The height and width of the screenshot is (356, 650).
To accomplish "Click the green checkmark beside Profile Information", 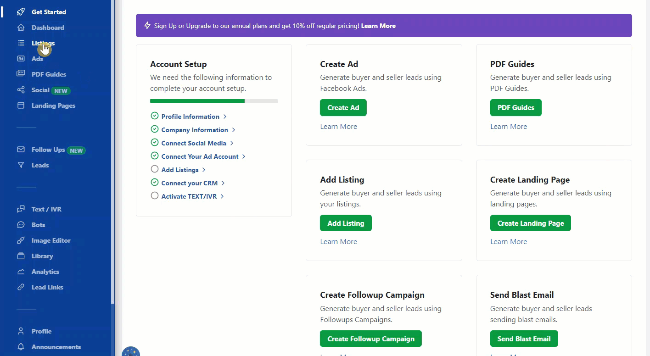I will pos(155,116).
